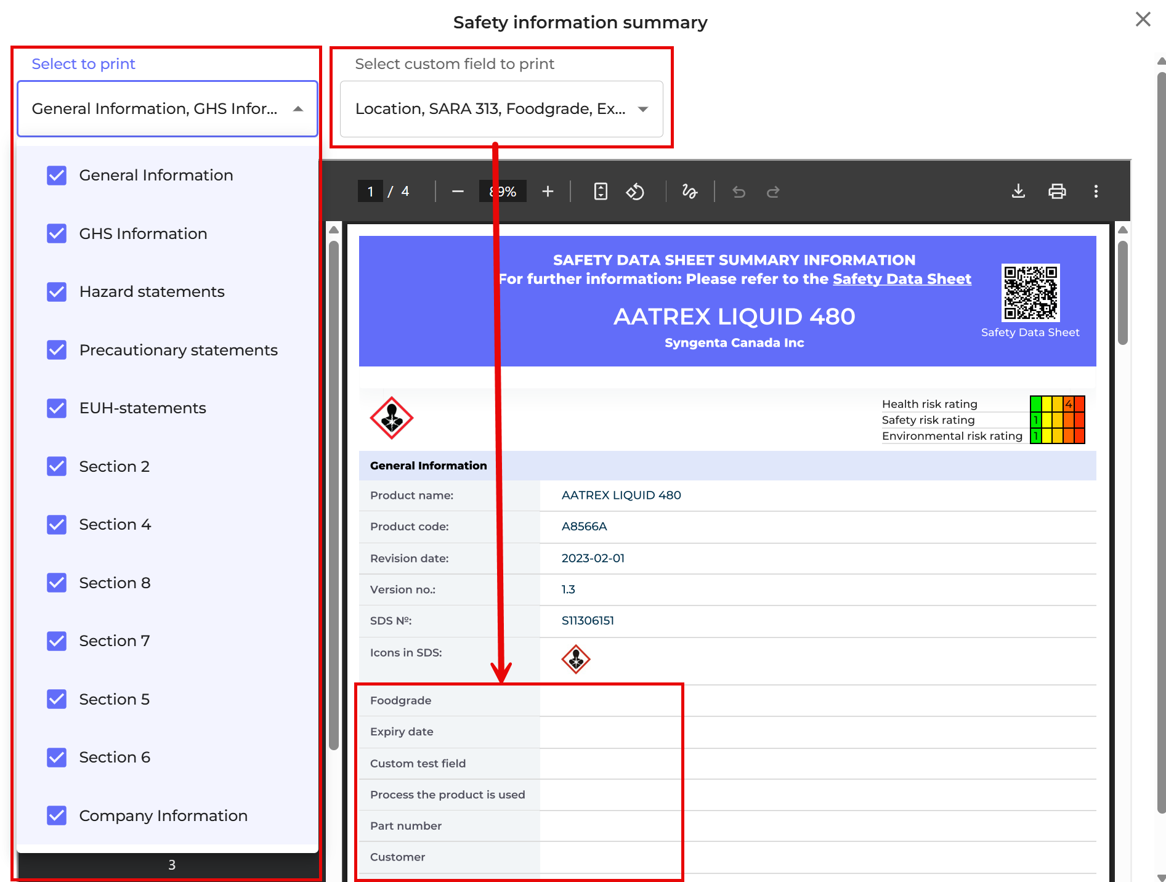
Task: Uncheck Hazard statements checkbox
Action: point(57,292)
